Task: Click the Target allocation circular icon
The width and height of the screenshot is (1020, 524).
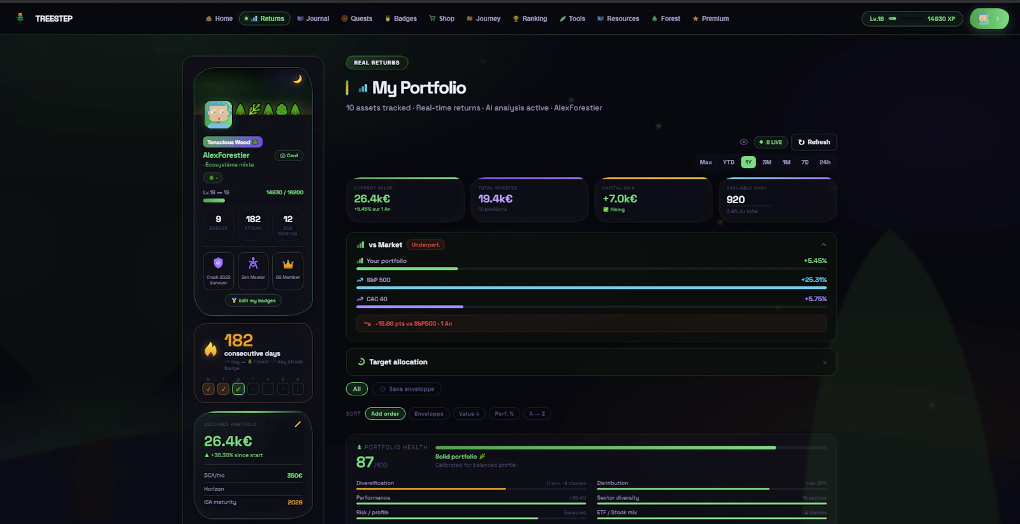Action: [x=361, y=362]
